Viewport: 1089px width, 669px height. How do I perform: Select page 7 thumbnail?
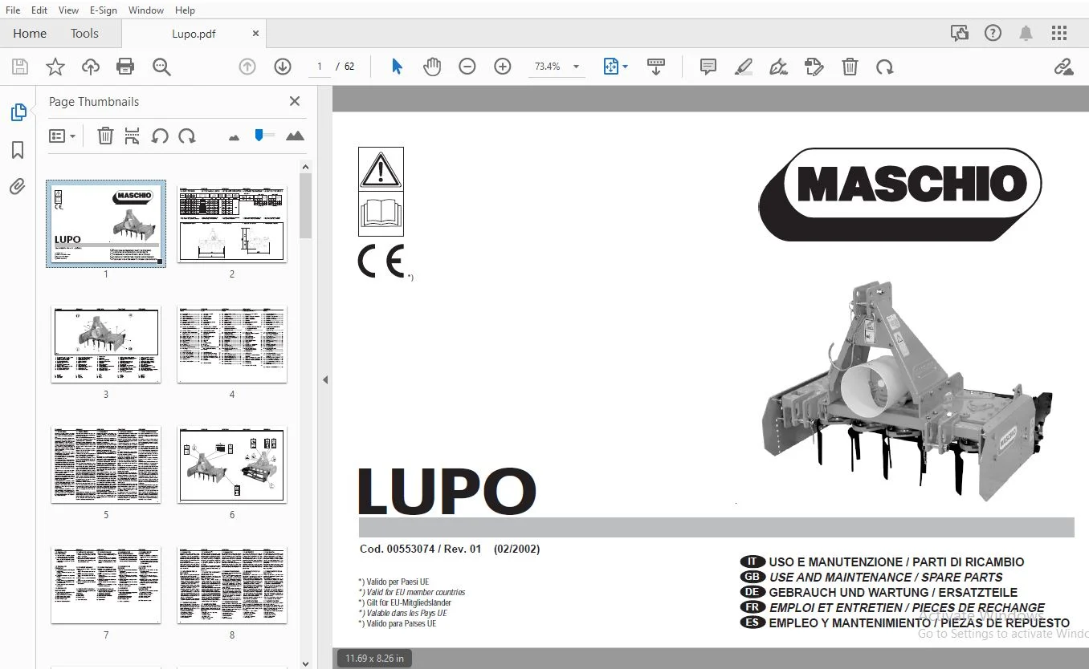click(105, 586)
